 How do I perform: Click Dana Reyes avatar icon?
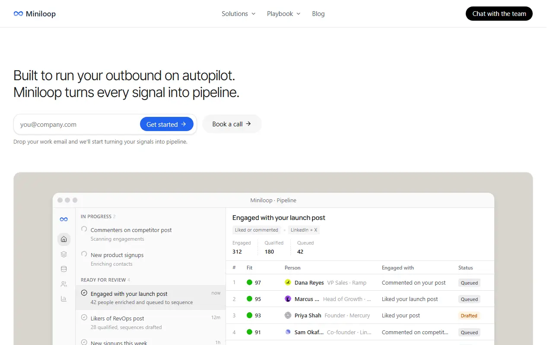tap(288, 282)
